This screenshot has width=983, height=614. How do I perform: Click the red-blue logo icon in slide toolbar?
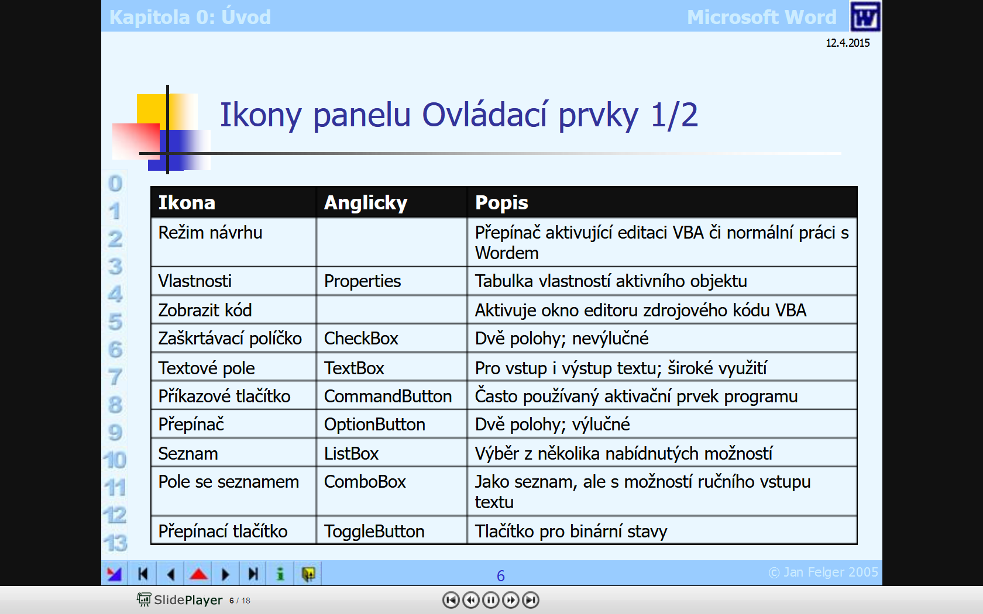point(115,574)
